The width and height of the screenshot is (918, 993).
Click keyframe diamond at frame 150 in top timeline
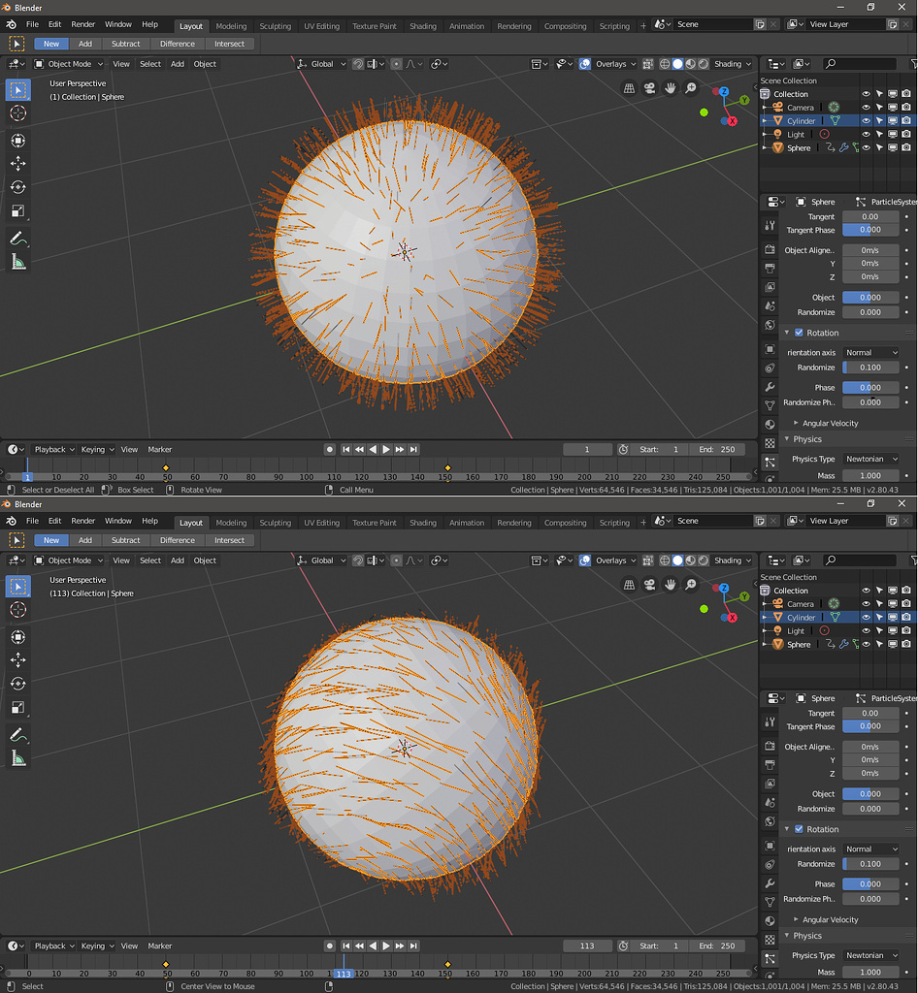coord(448,467)
